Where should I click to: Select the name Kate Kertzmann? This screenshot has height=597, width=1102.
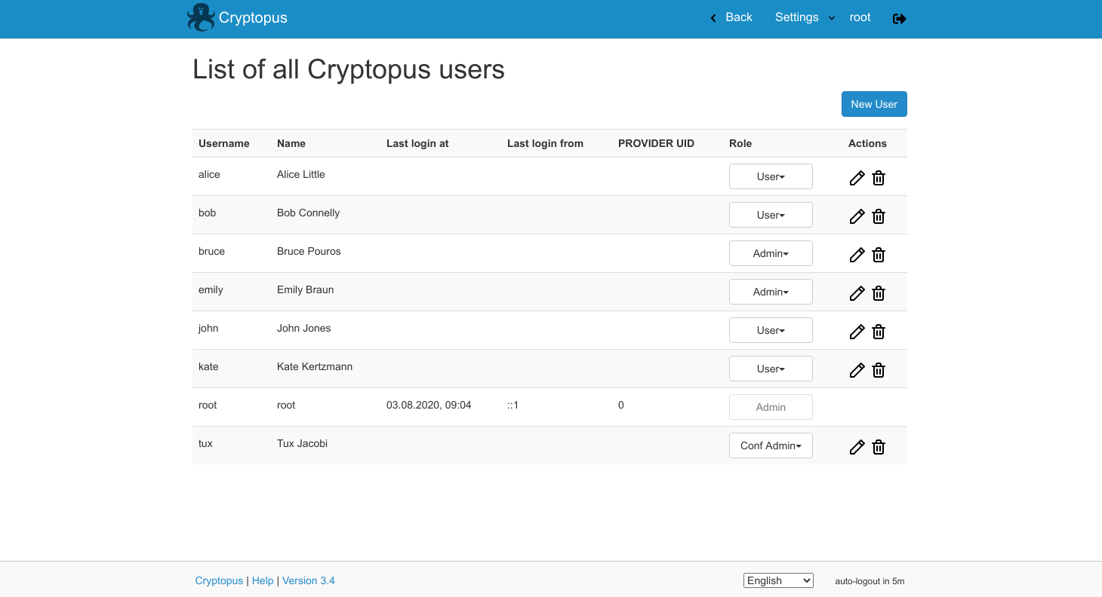[315, 366]
